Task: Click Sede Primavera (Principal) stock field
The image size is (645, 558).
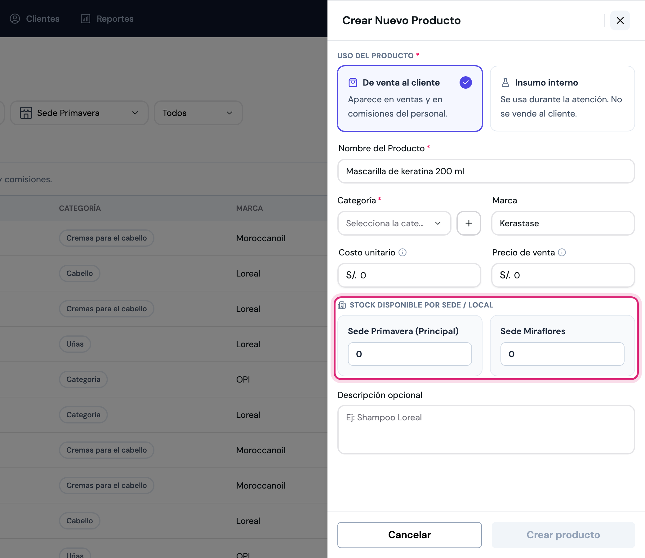Action: (410, 354)
